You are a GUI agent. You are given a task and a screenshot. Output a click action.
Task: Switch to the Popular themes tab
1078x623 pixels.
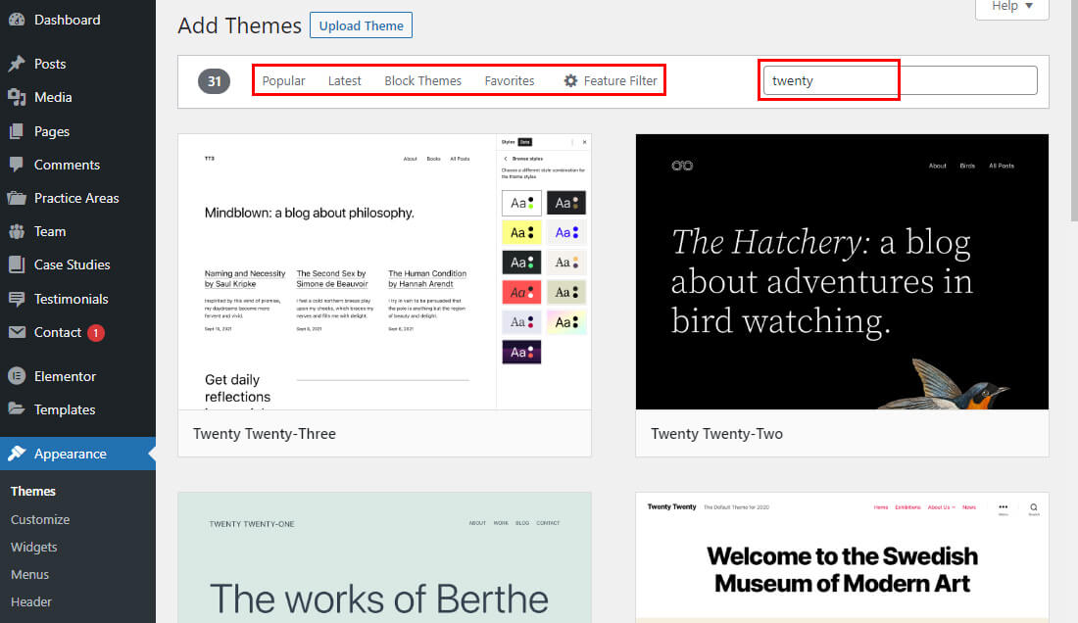coord(283,80)
